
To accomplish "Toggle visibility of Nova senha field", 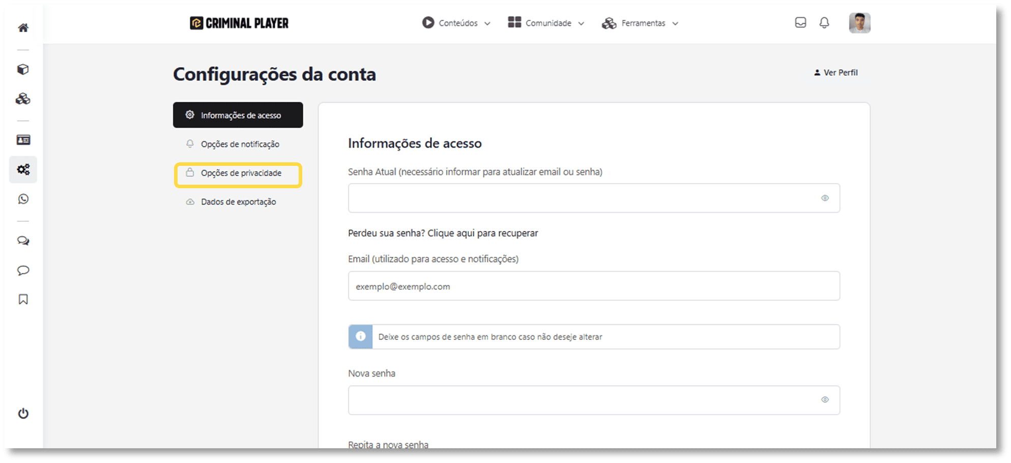I will (x=824, y=400).
